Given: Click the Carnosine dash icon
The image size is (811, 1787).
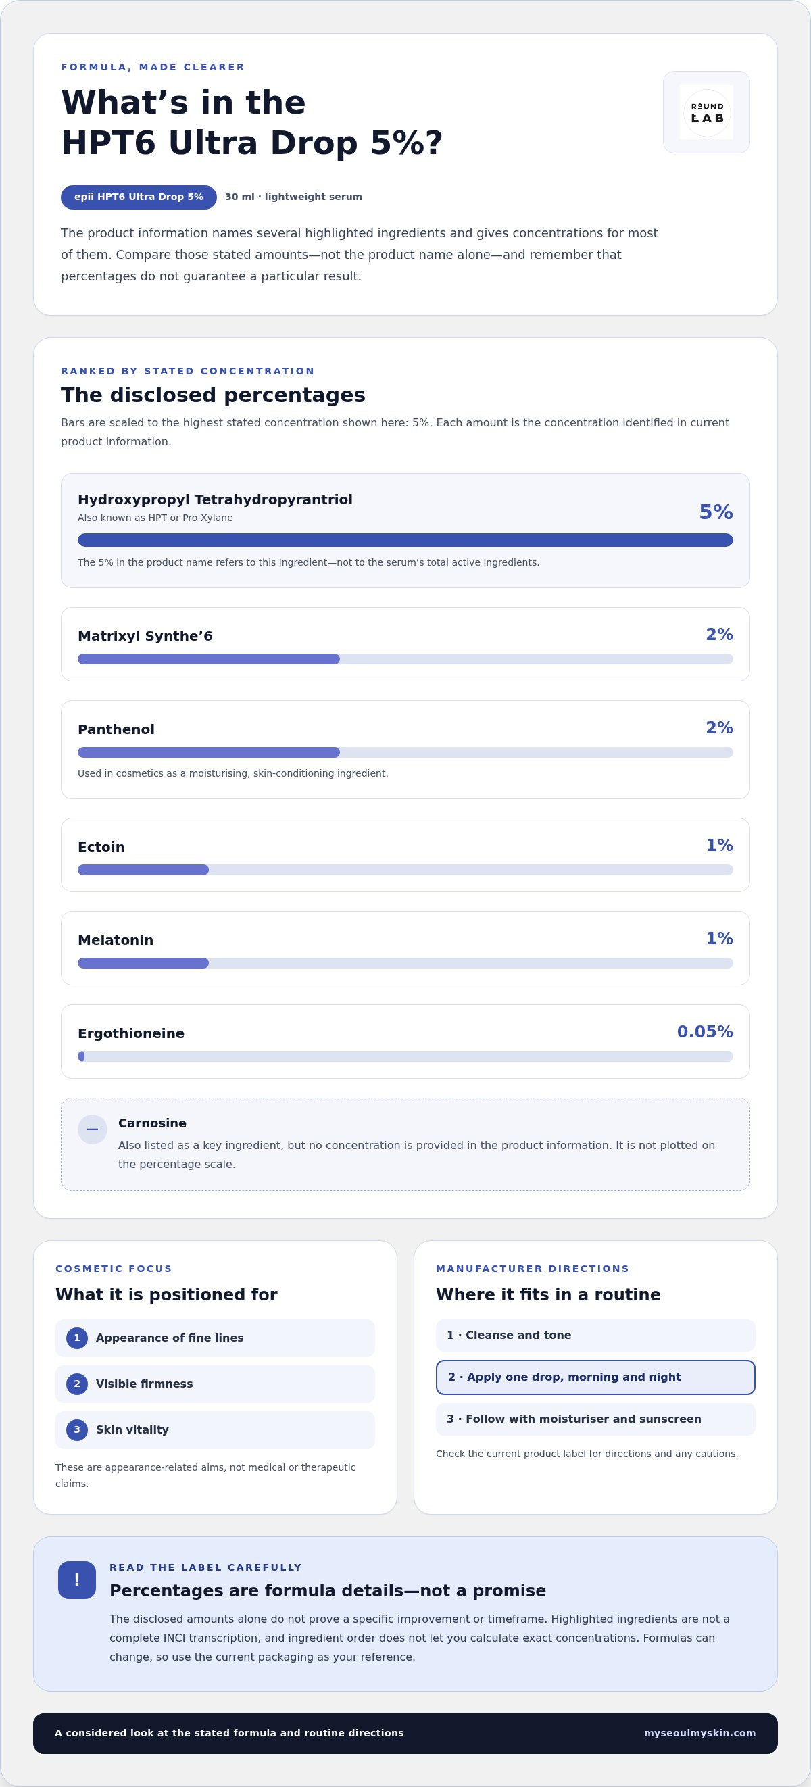Looking at the screenshot, I should coord(93,1129).
